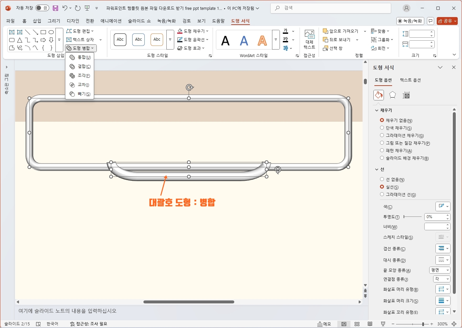Apply the orange Abc shape style

(157, 40)
